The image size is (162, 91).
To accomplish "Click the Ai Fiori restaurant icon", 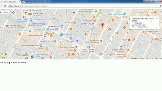I will click(86, 34).
